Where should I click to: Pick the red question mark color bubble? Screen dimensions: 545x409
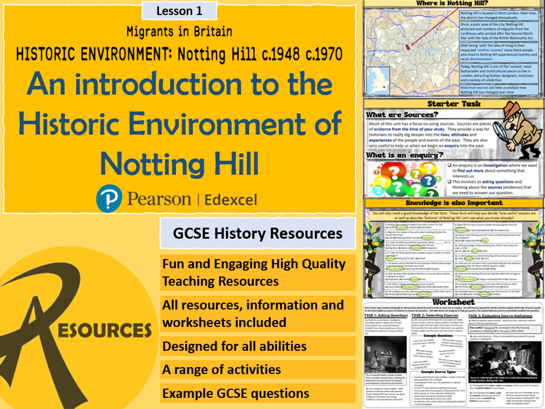pos(393,170)
